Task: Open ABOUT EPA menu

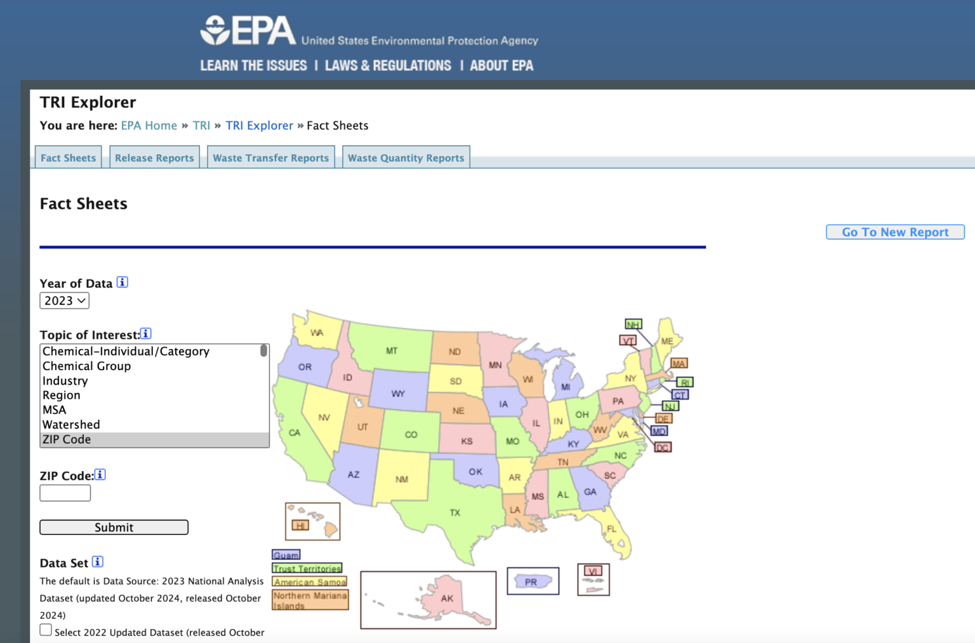Action: (x=501, y=65)
